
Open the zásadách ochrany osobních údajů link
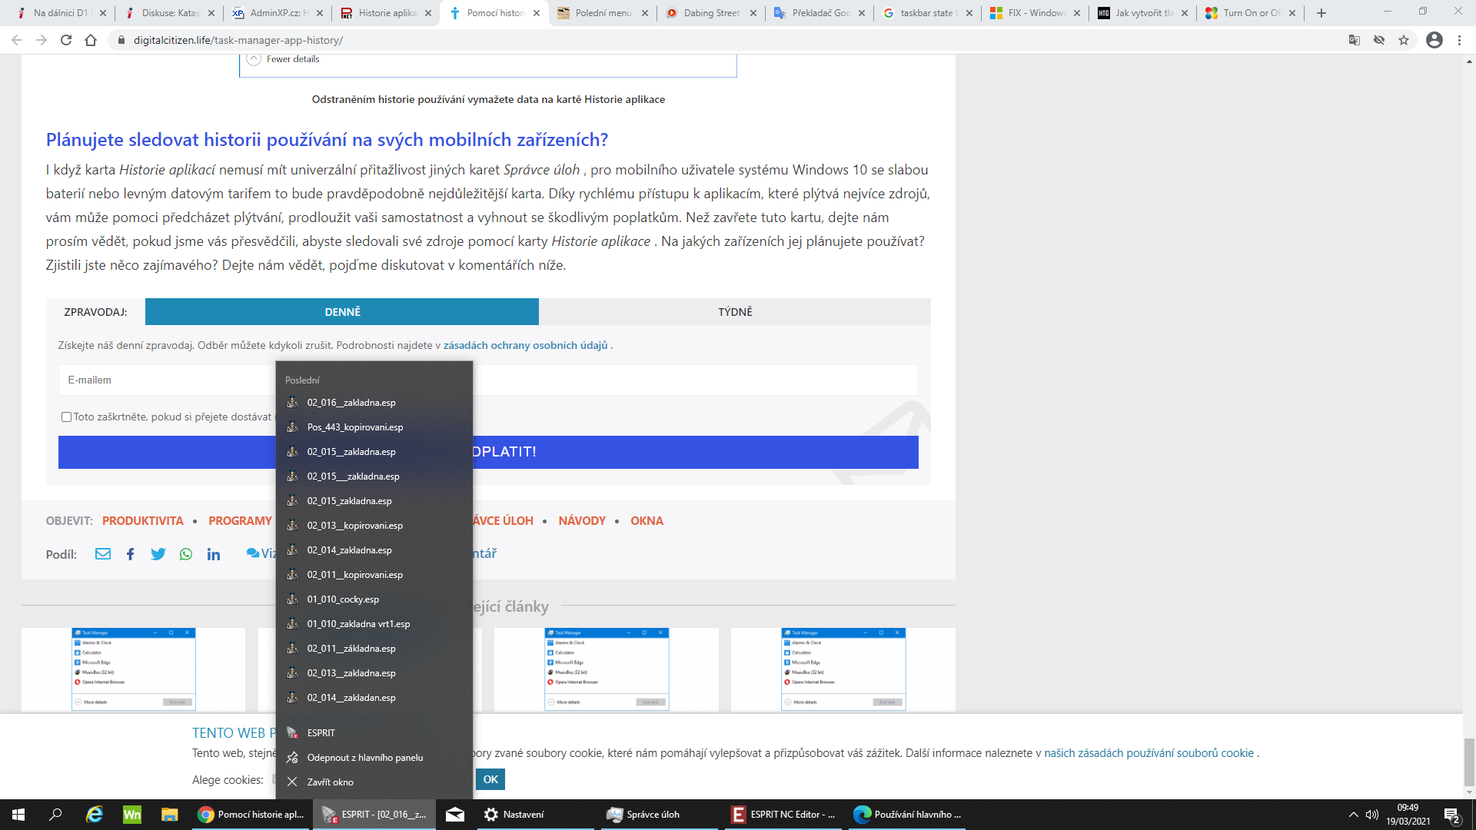pyautogui.click(x=525, y=346)
